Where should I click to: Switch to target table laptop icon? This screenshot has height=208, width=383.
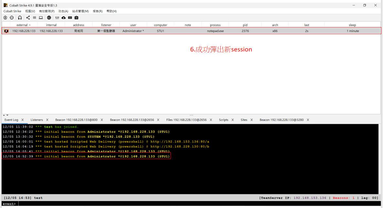coord(41,17)
